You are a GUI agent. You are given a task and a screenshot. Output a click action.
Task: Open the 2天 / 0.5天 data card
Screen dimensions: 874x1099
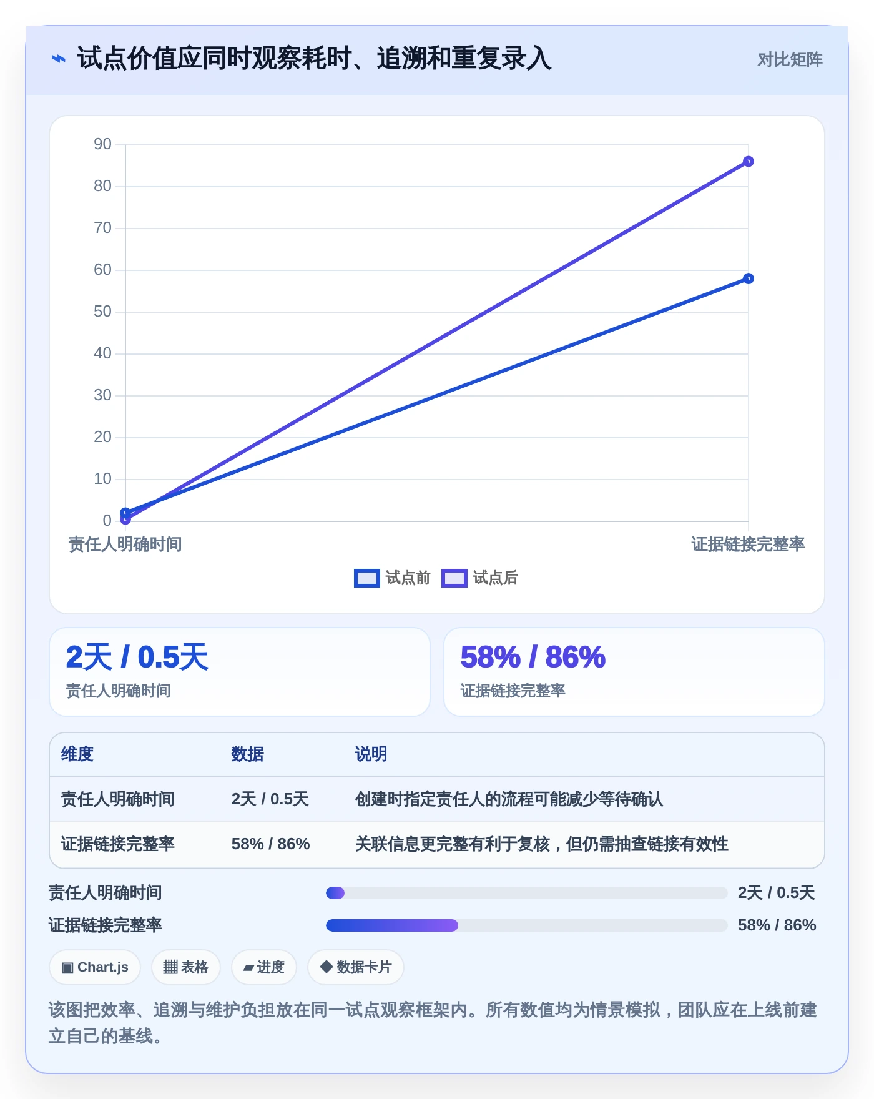coord(240,672)
